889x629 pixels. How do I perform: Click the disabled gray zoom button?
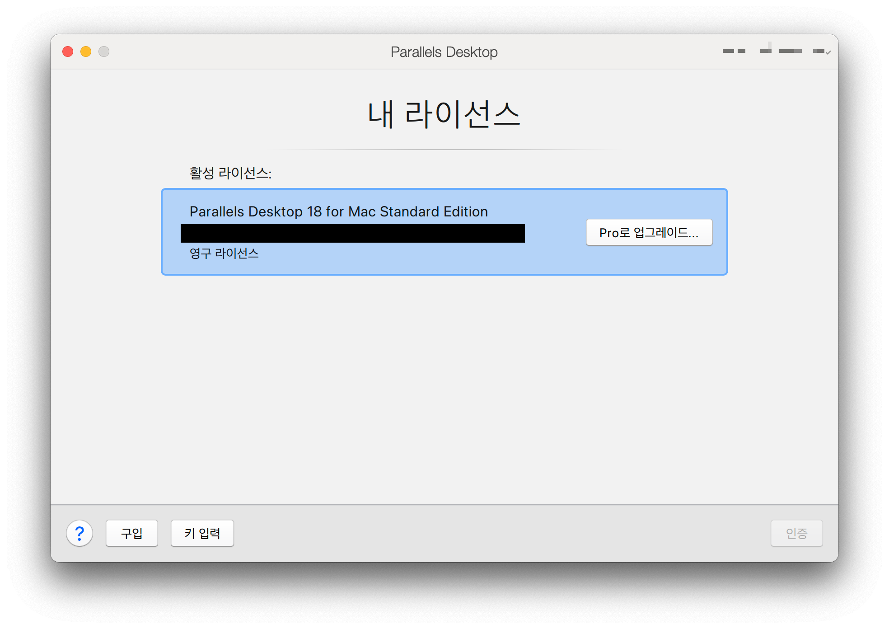pos(104,52)
